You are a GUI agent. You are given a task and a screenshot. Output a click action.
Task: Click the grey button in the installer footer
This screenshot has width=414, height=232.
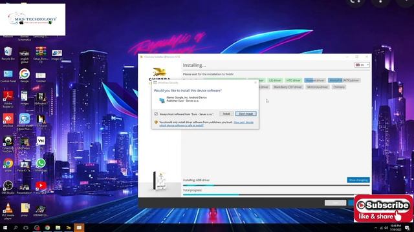[335, 202]
